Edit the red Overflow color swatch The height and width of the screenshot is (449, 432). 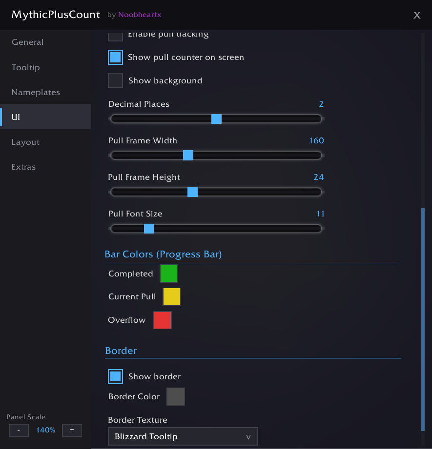point(163,320)
